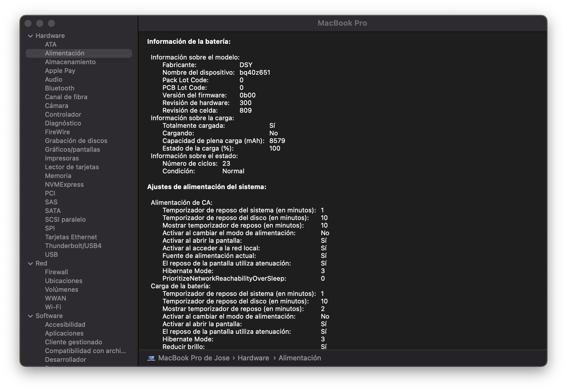
Task: Select Bluetooth in the sidebar
Action: (x=60, y=88)
